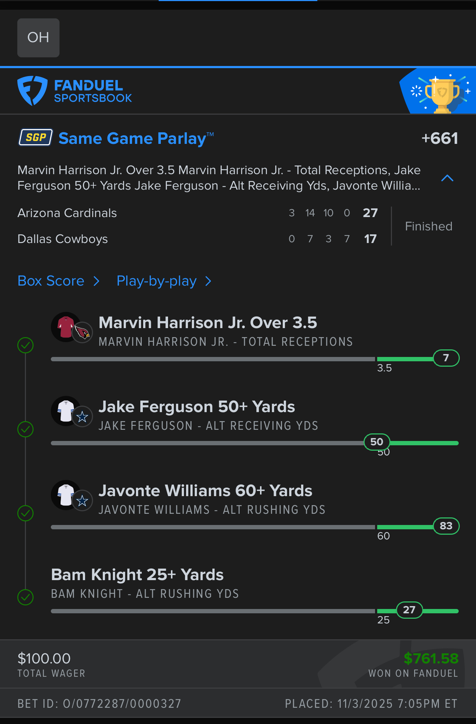Expand Box Score using its arrow chevron
This screenshot has width=476, height=724.
pyautogui.click(x=96, y=281)
